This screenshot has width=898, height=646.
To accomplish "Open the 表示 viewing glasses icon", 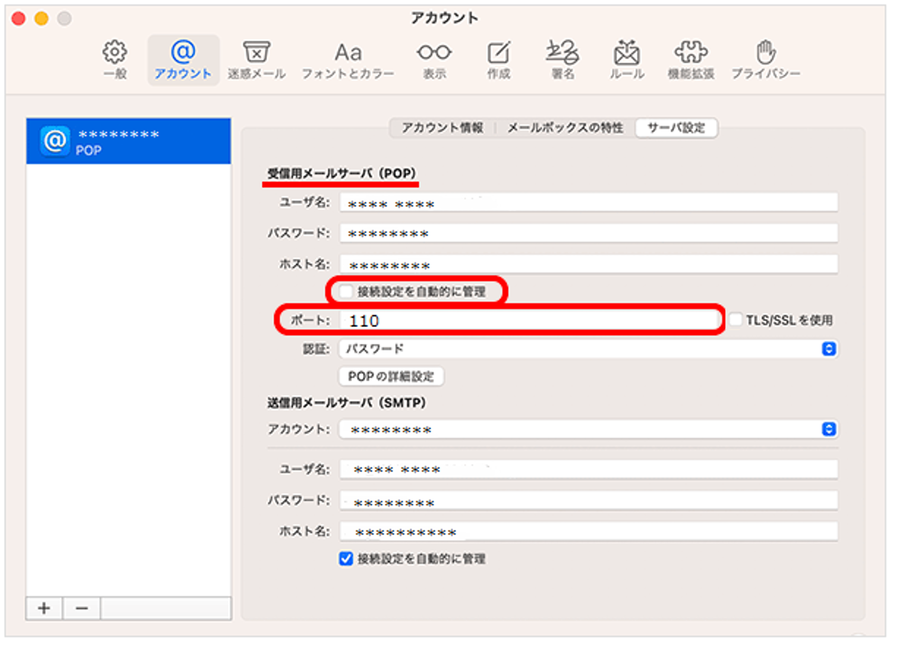I will pos(434,60).
